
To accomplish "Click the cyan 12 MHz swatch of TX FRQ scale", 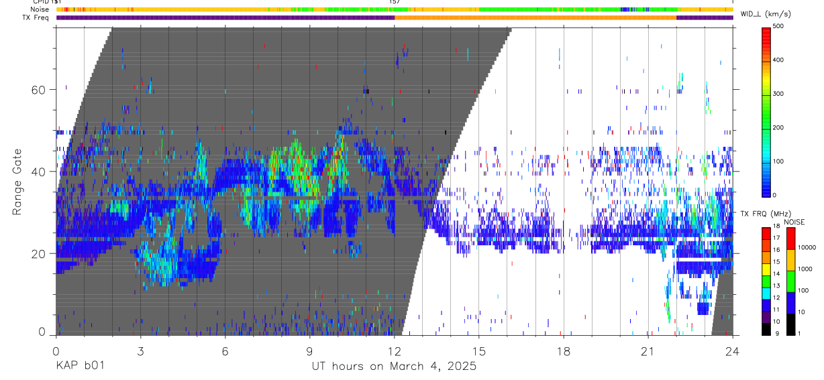I will point(766,294).
